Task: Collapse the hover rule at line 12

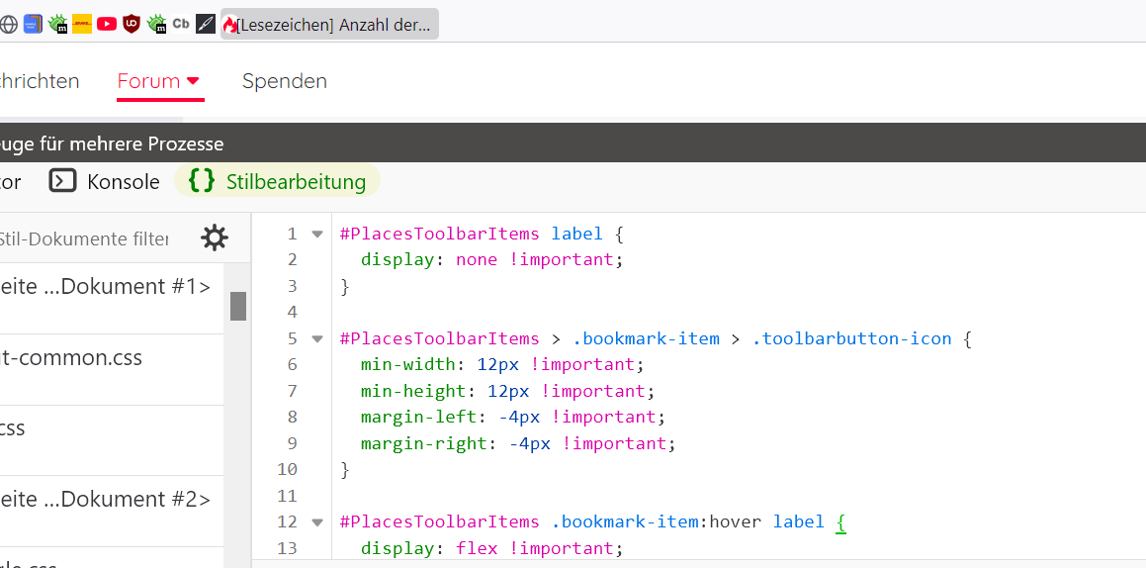Action: tap(317, 521)
